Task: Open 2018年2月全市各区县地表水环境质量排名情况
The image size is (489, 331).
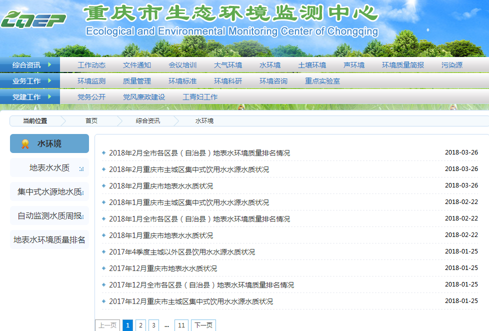Action: [x=199, y=153]
